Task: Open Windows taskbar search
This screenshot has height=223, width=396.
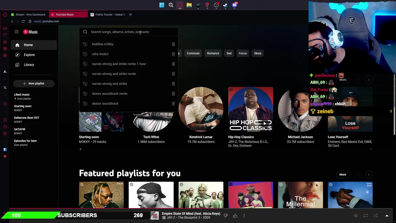Action: pos(171,5)
